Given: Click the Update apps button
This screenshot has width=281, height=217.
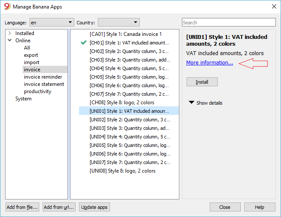Looking at the screenshot, I should click(94, 207).
